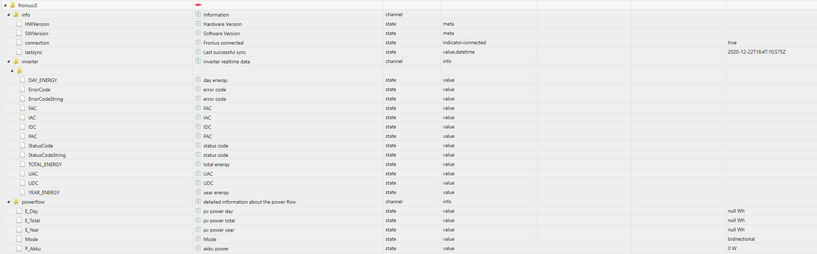
Task: Click the fronius.0 folder icon
Action: click(12, 5)
